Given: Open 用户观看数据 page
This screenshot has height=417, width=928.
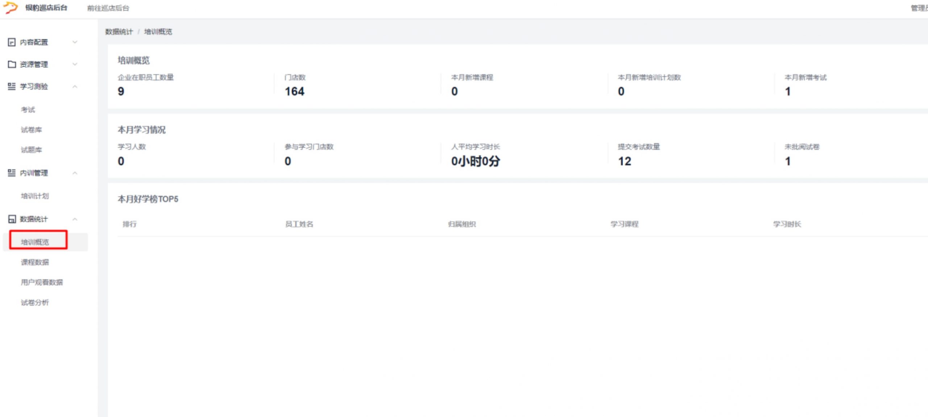Looking at the screenshot, I should (42, 282).
